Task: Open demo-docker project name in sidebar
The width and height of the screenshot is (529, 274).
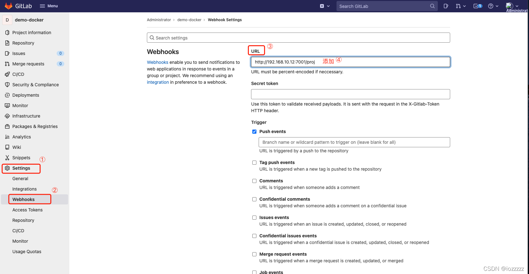Action: (29, 20)
